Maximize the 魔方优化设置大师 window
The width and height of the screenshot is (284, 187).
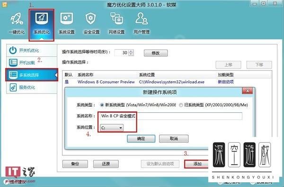click(x=264, y=3)
